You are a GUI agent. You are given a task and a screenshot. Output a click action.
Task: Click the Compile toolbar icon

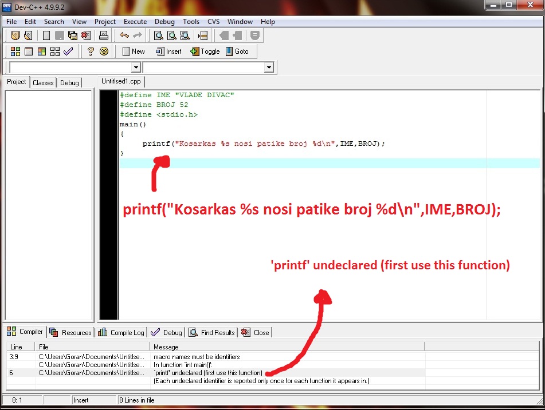tap(15, 51)
